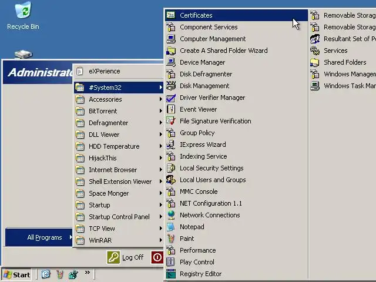The image size is (376, 282).
Task: Click the red shutdown power button
Action: [157, 257]
